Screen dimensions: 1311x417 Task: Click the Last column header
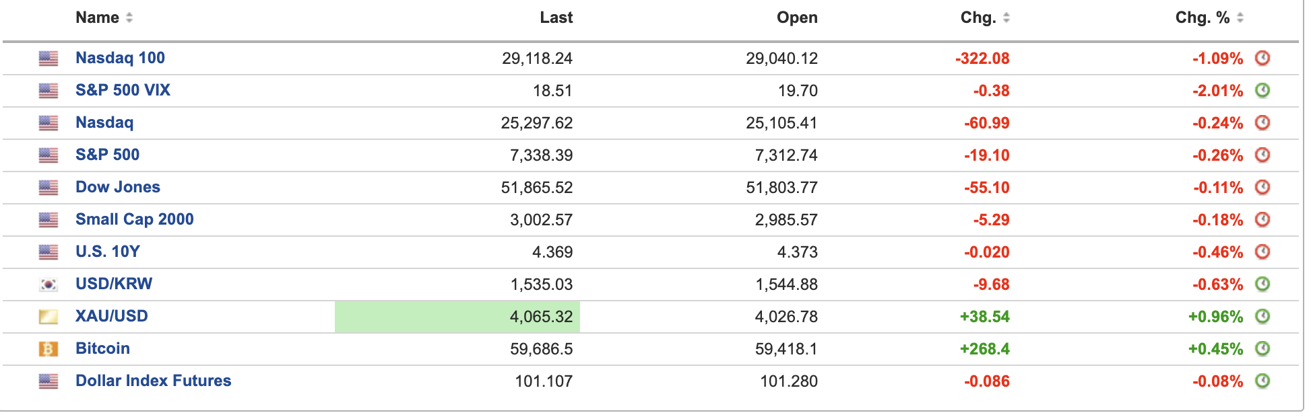coord(556,17)
